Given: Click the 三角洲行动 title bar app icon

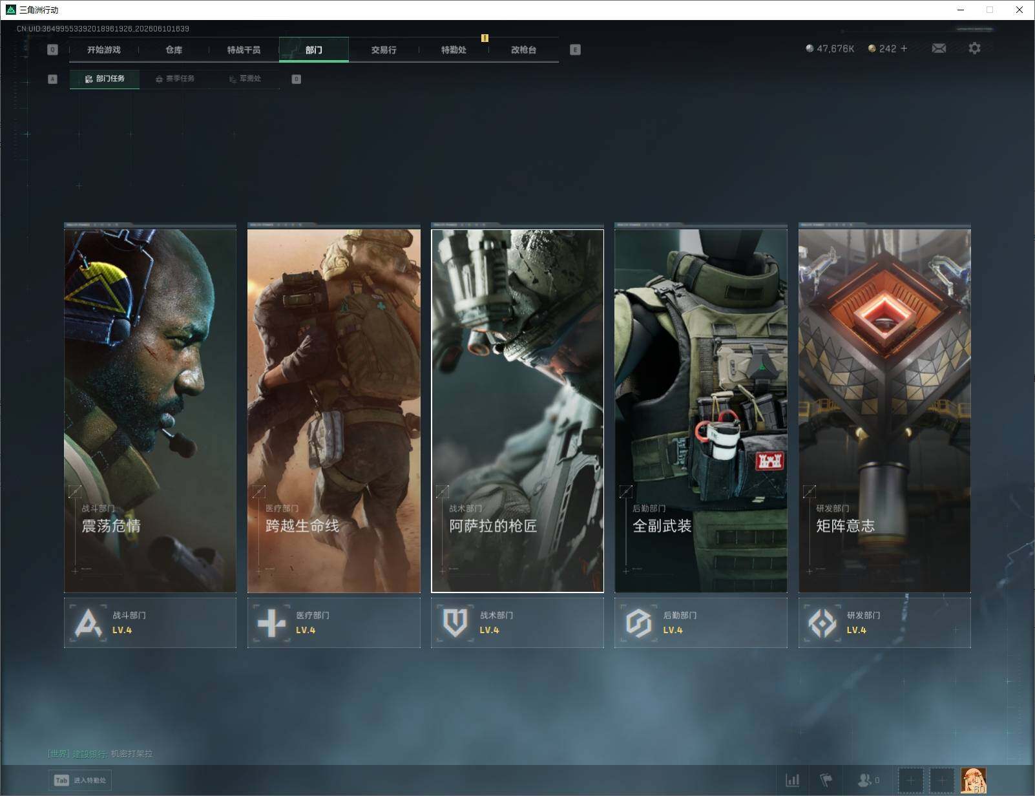Looking at the screenshot, I should coord(10,10).
